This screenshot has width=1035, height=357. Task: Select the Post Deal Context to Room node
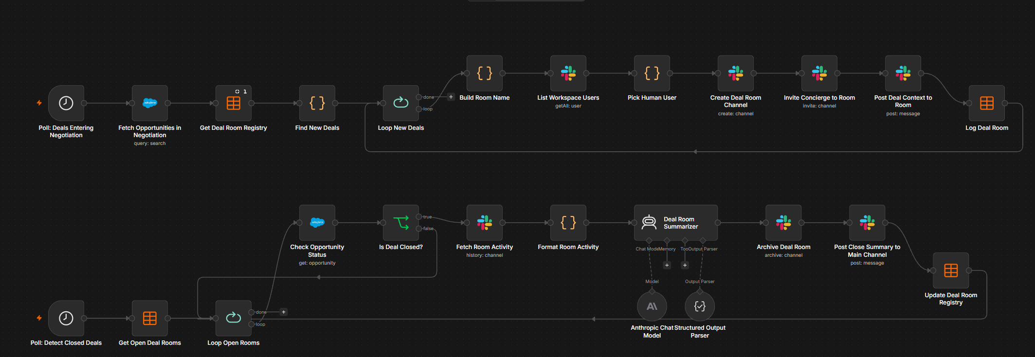point(903,73)
